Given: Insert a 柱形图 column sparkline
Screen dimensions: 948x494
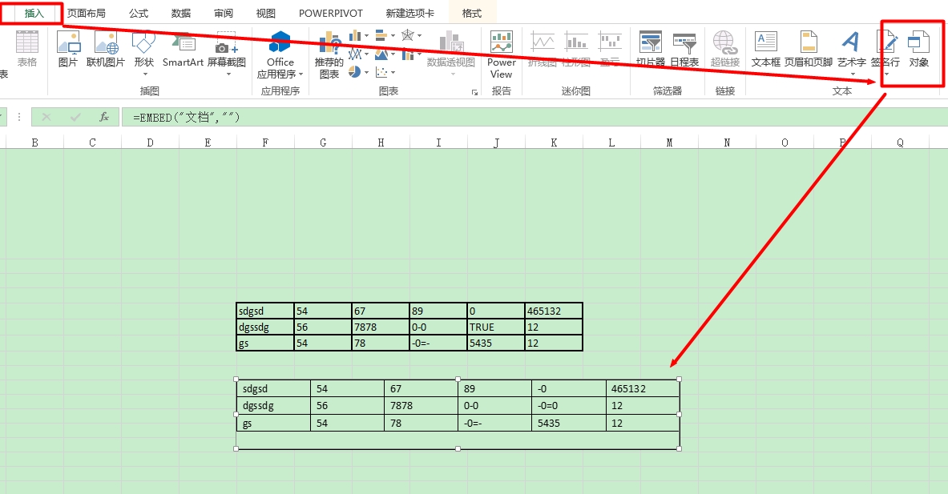Looking at the screenshot, I should (576, 50).
